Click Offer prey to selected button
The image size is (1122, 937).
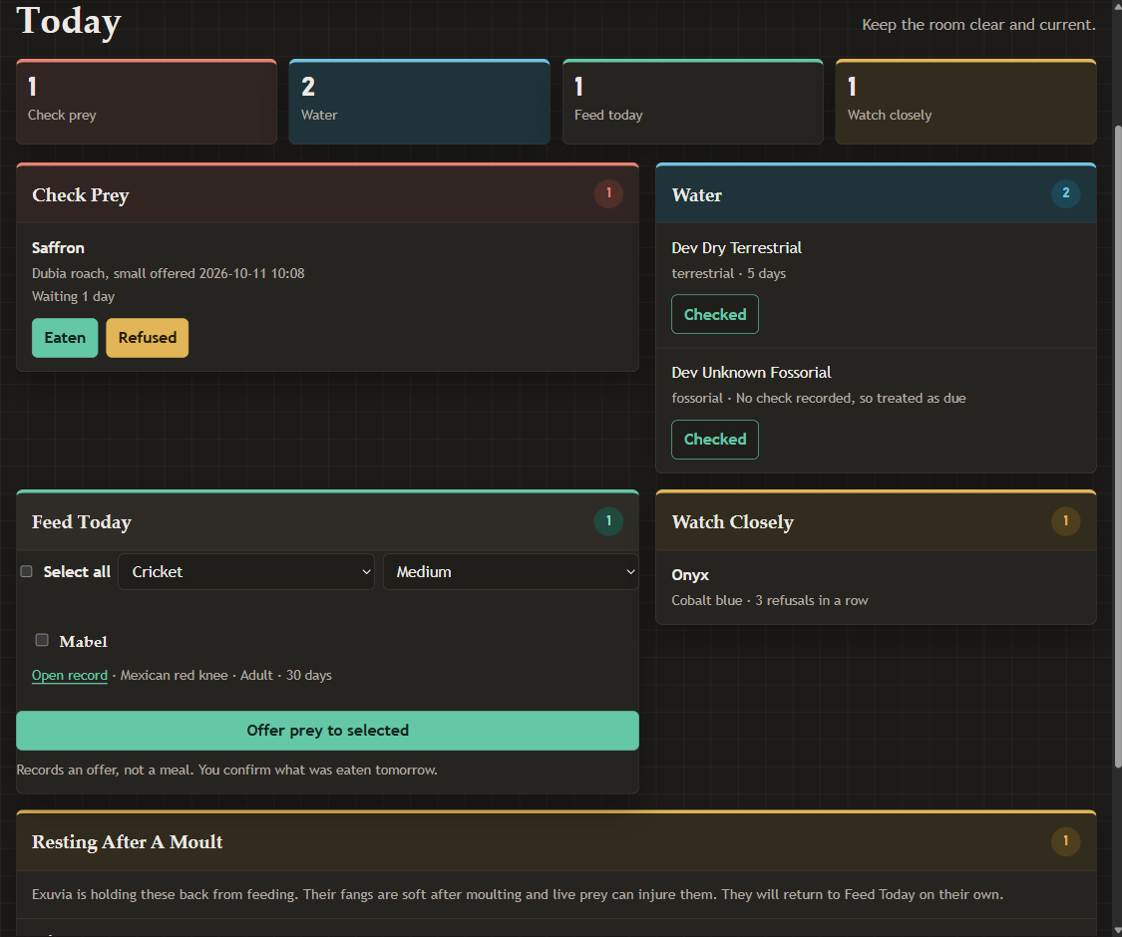click(x=328, y=731)
